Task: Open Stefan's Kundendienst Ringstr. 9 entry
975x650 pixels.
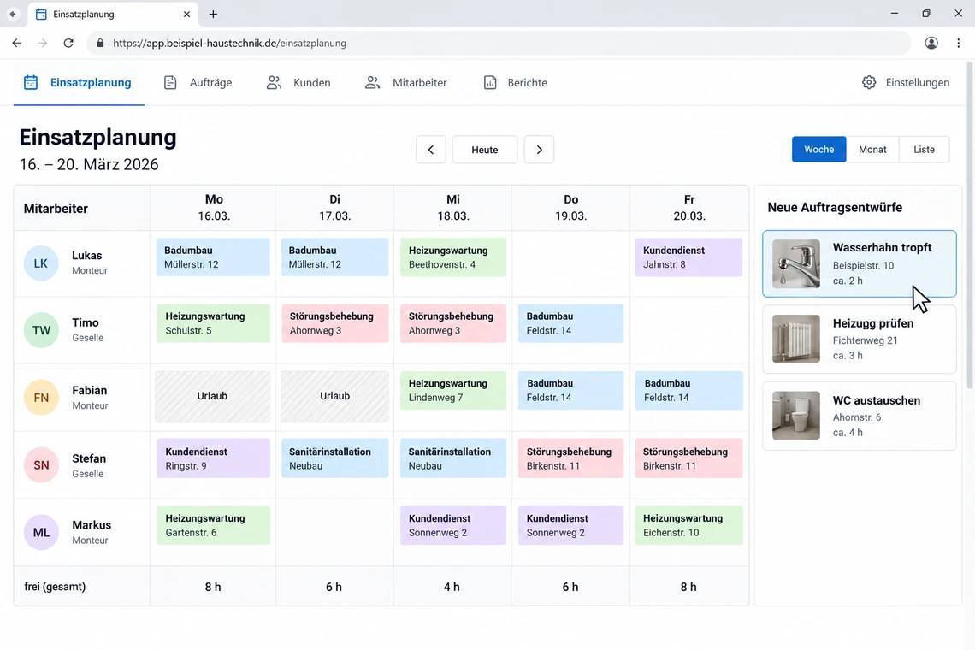Action: 213,458
